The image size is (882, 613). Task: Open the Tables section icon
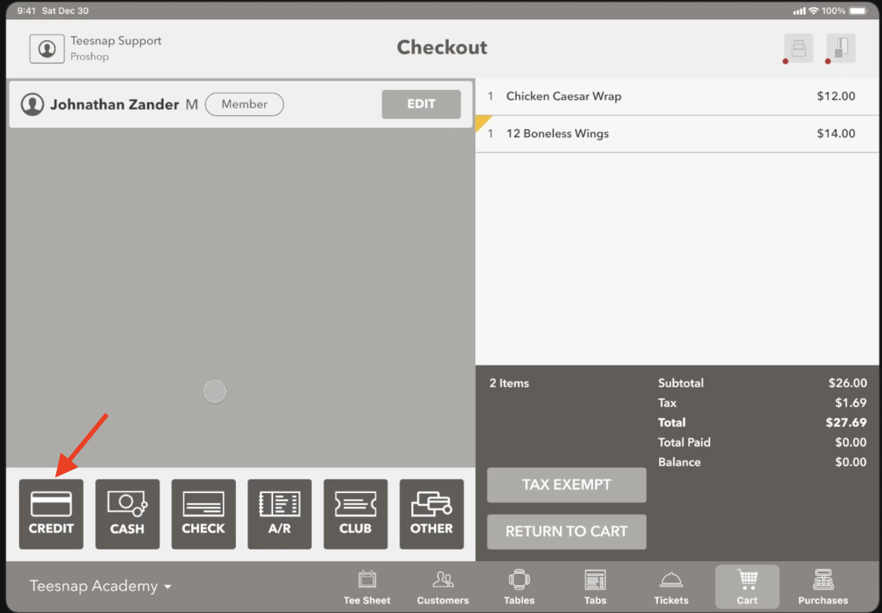(518, 586)
